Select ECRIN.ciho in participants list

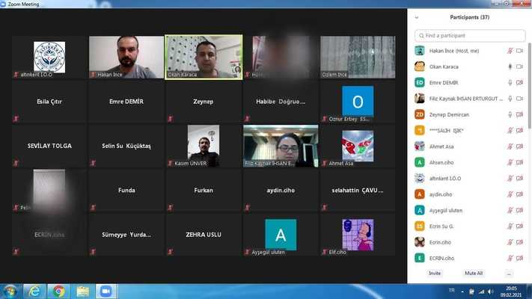pyautogui.click(x=470, y=258)
